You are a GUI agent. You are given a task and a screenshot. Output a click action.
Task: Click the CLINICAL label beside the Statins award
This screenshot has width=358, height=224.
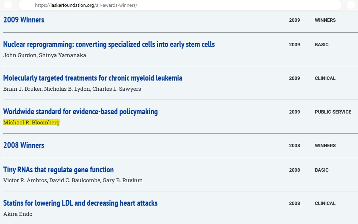click(325, 203)
